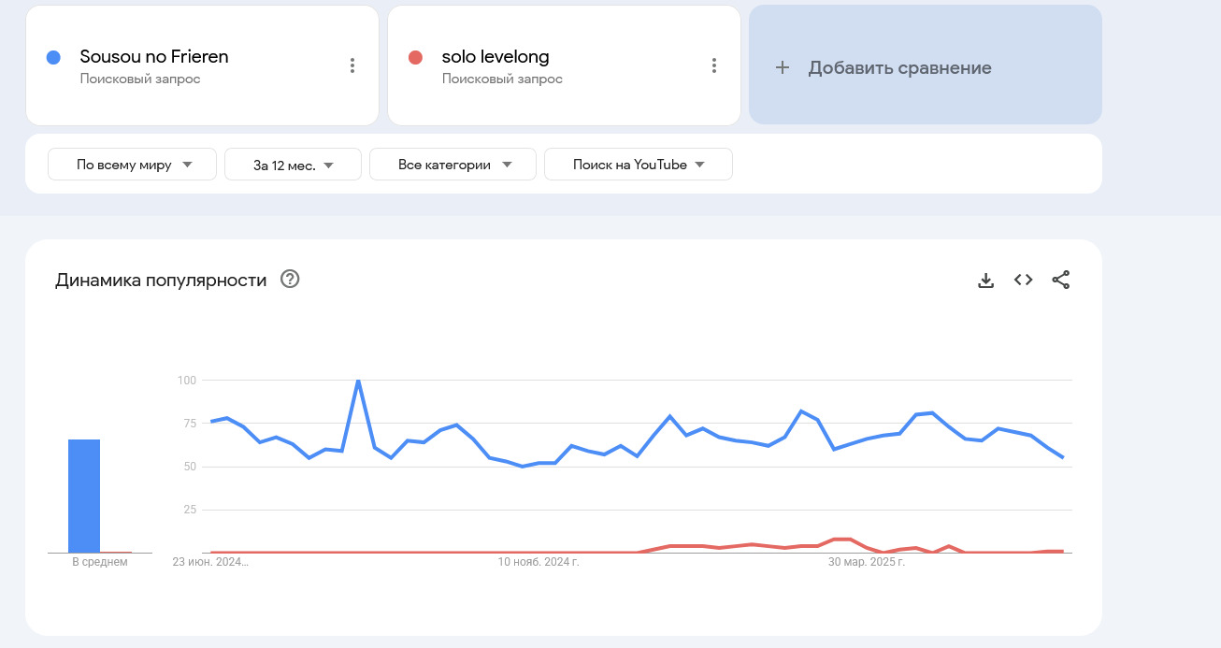Click the plus icon to add comparison

783,67
